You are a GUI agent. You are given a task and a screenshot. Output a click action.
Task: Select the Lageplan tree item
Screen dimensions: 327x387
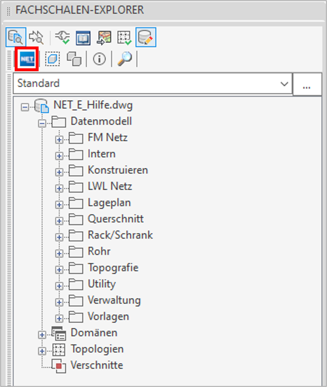tap(109, 203)
